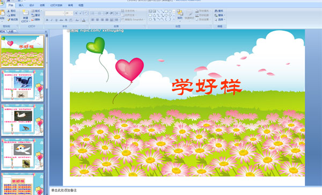This screenshot has height=195, width=322.
Task: Open the Font dialog launcher
Action: (x=88, y=26)
